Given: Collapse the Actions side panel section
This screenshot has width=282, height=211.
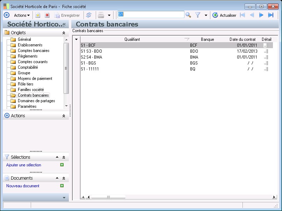Looking at the screenshot, I should point(64,116).
